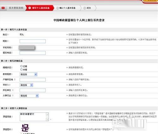Click the step 1 circle number icon

click(x=30, y=8)
